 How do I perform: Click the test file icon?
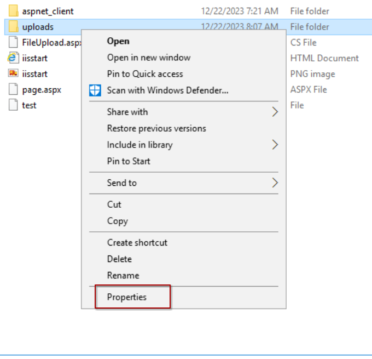click(14, 105)
